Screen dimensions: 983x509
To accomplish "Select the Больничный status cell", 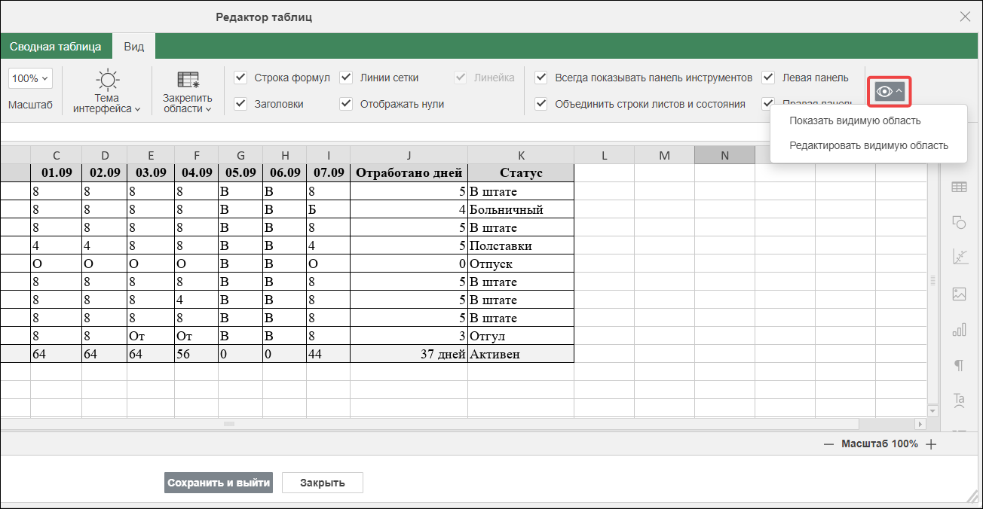I will pos(521,209).
